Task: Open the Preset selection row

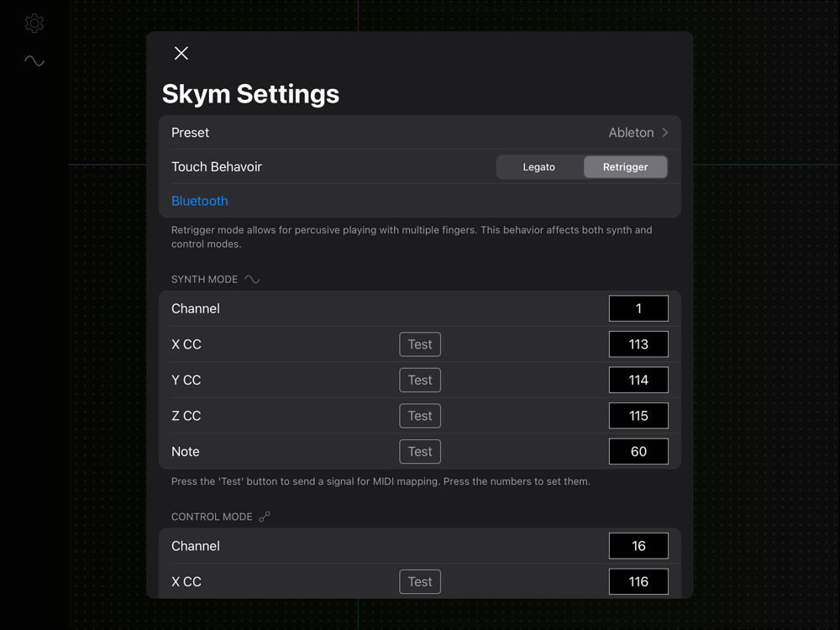Action: coord(420,133)
